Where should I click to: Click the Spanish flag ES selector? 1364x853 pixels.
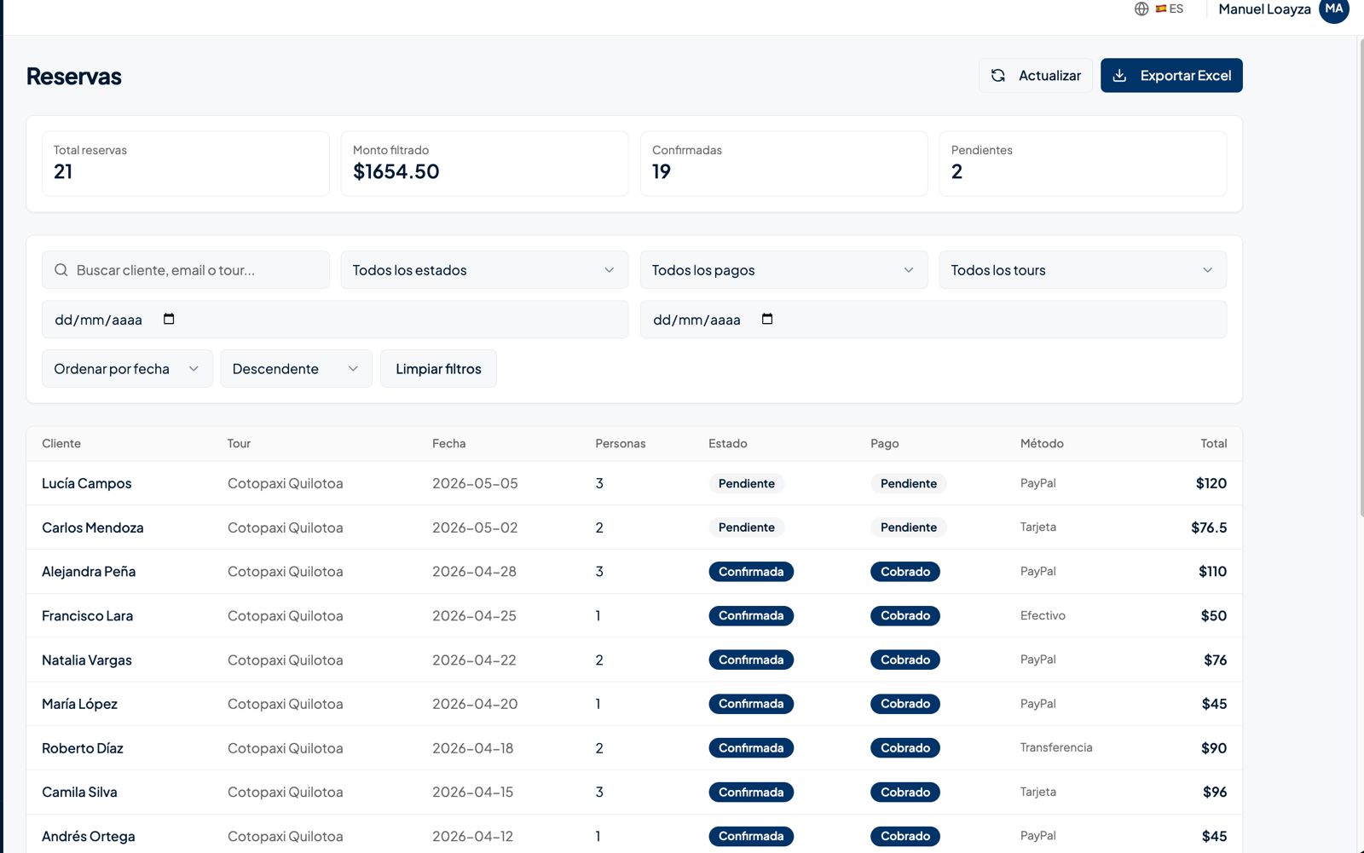click(x=1170, y=9)
